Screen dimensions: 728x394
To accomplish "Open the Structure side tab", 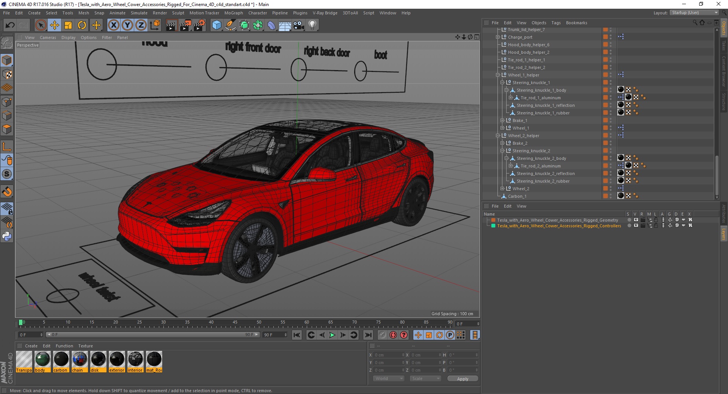I will tap(724, 102).
